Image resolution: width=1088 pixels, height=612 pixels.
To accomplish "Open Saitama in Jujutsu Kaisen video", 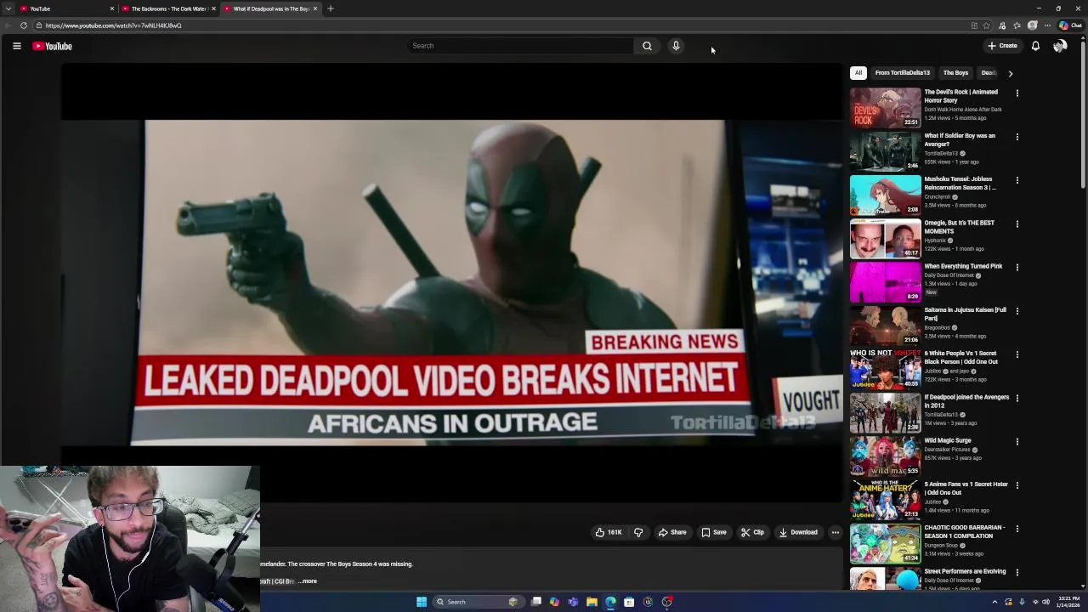I will tap(966, 314).
